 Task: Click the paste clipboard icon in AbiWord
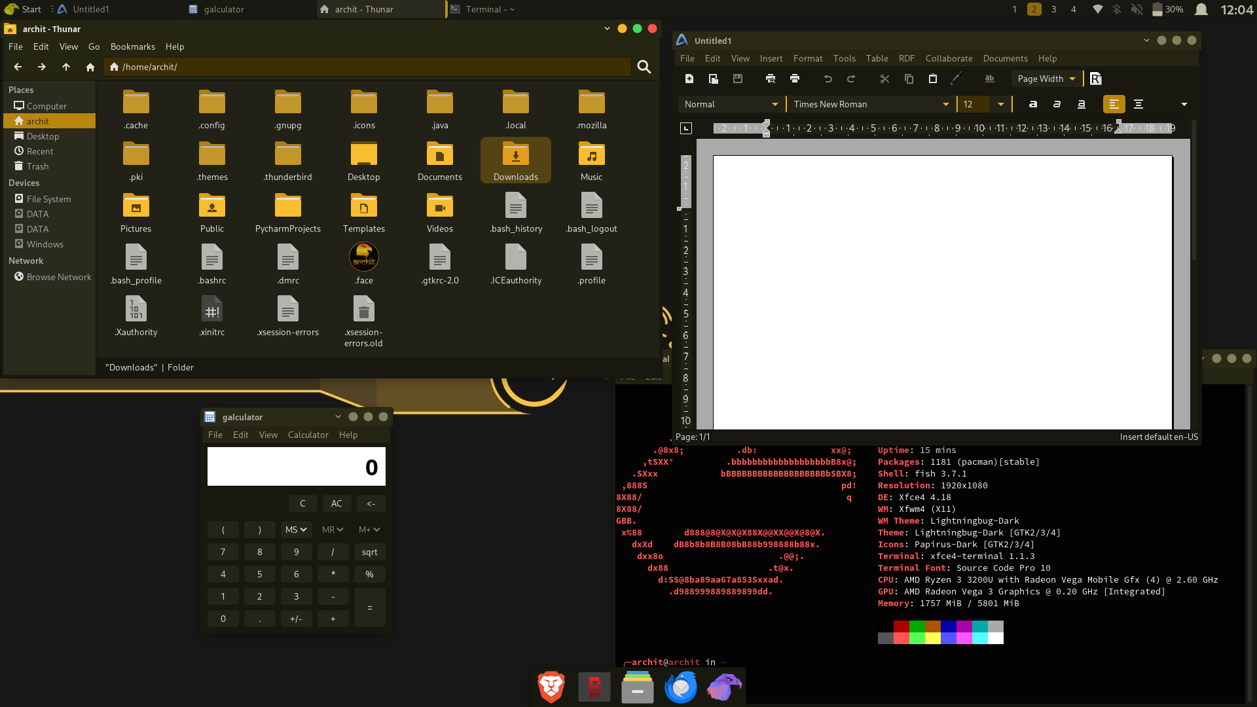933,79
